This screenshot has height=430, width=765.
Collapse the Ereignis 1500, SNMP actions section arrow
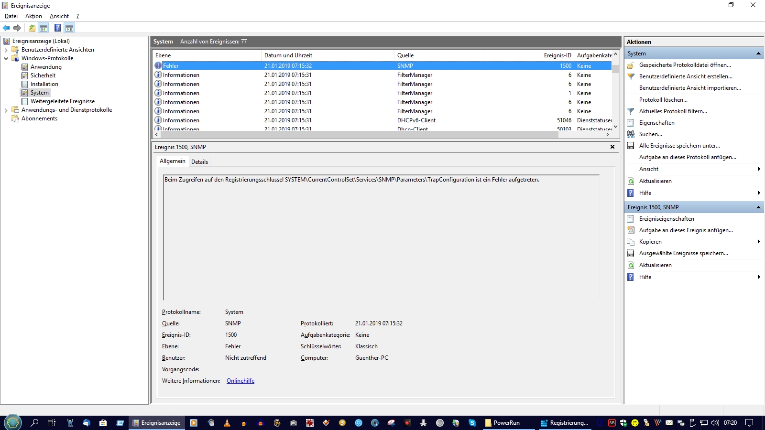[758, 207]
